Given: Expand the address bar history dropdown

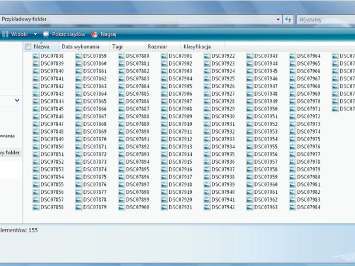Looking at the screenshot, I should (279, 20).
